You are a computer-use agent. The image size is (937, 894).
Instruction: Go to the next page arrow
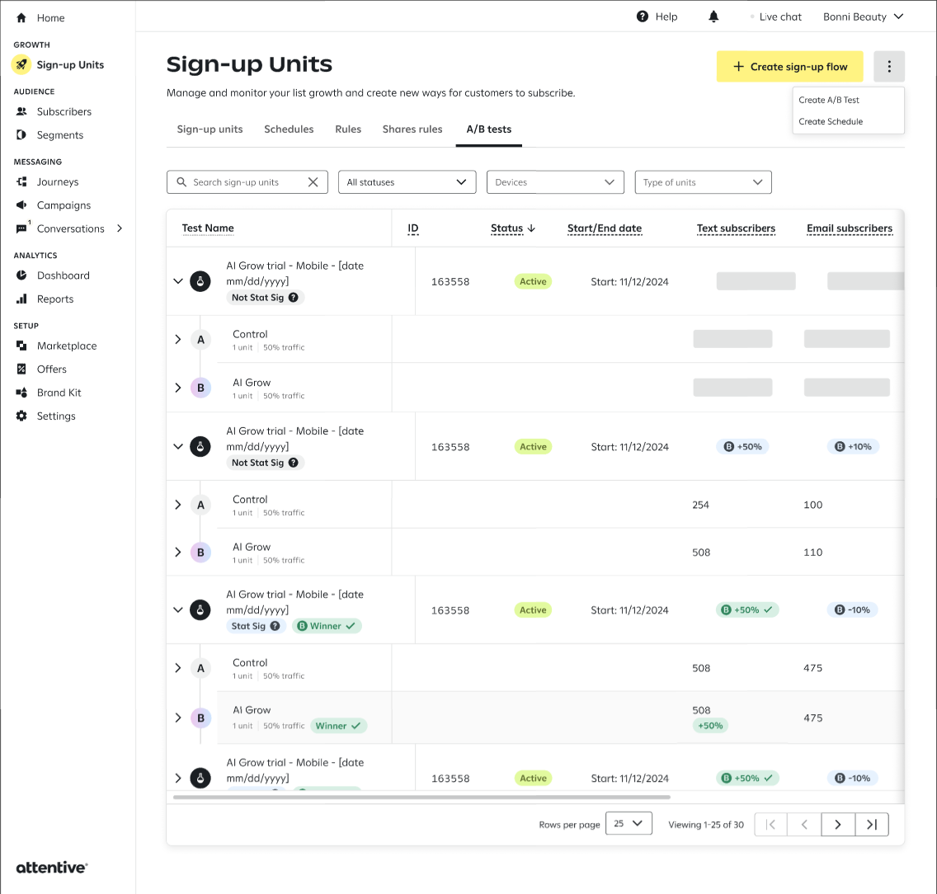point(838,824)
